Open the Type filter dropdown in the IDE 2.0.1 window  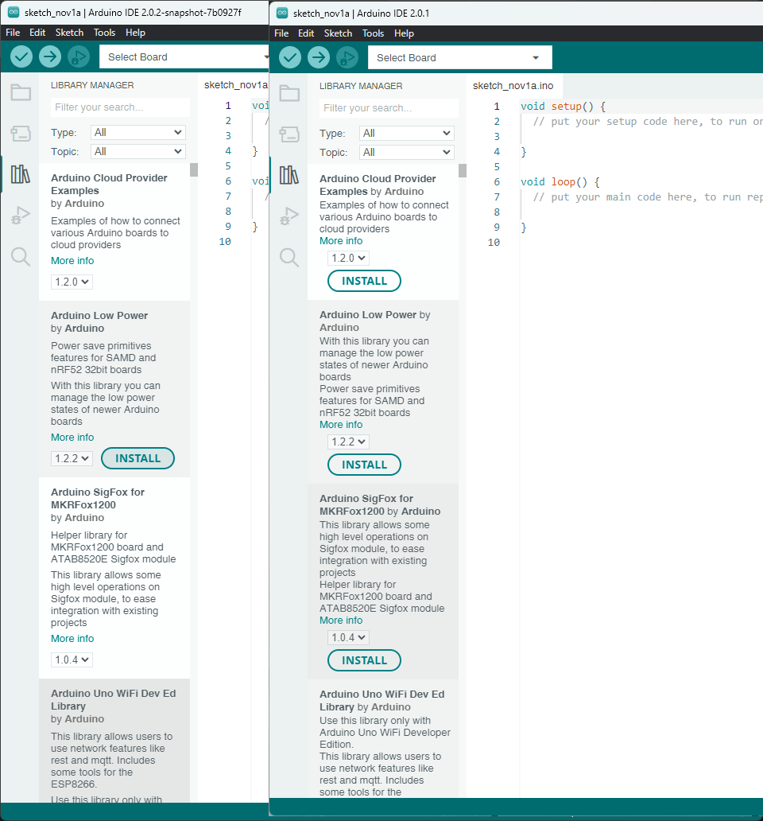[406, 133]
